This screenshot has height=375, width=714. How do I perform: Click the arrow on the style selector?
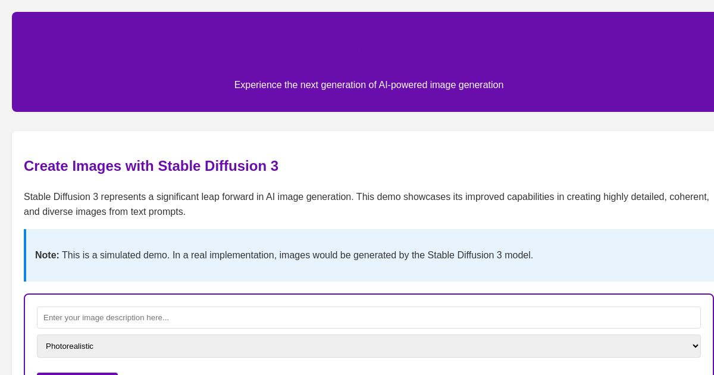pyautogui.click(x=695, y=346)
